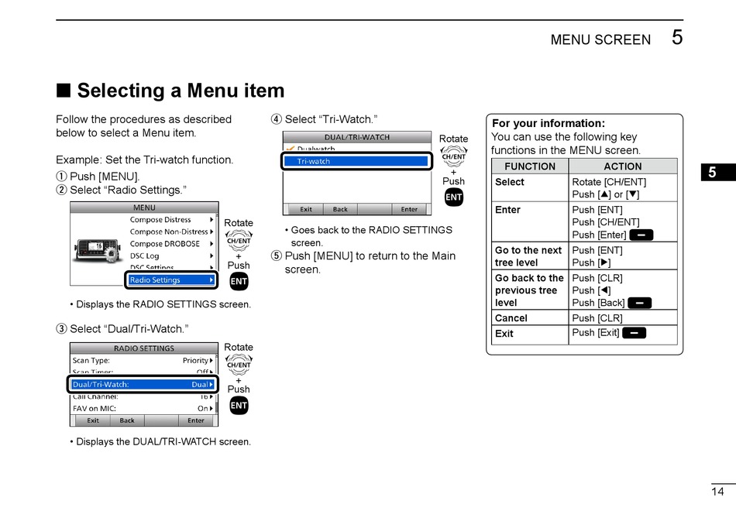736x518 pixels.
Task: Select the Scan Type row in RADIO SETTINGS
Action: (143, 360)
